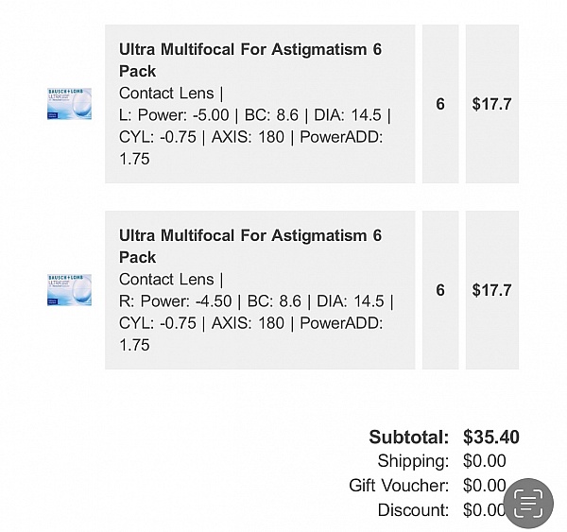Open the left lens product thumbnail
This screenshot has width=567, height=532.
click(x=69, y=104)
